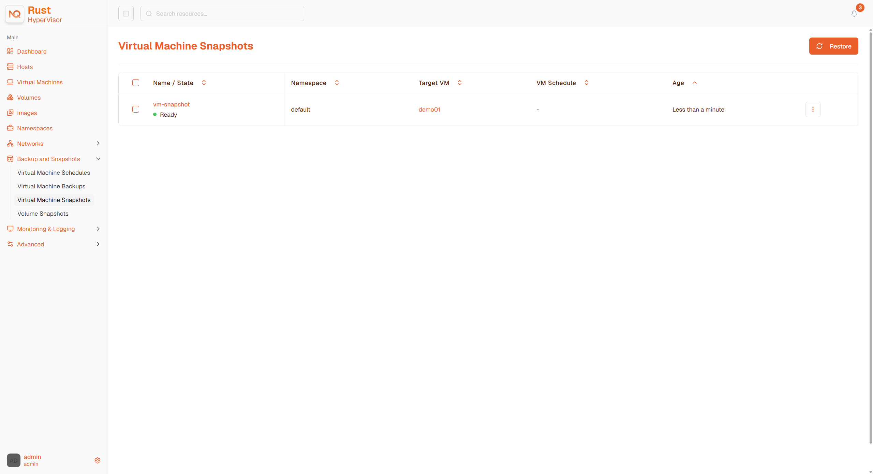The image size is (873, 474).
Task: Click the admin username link
Action: click(x=32, y=457)
